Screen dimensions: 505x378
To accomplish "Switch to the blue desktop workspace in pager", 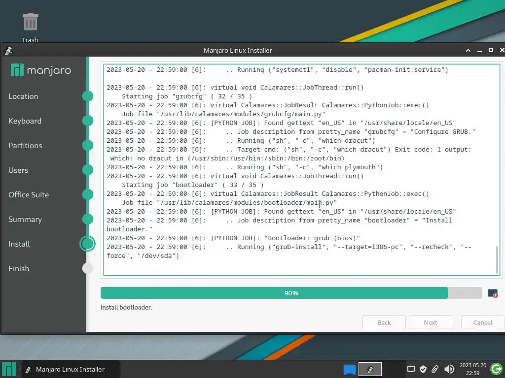I will pyautogui.click(x=350, y=369).
